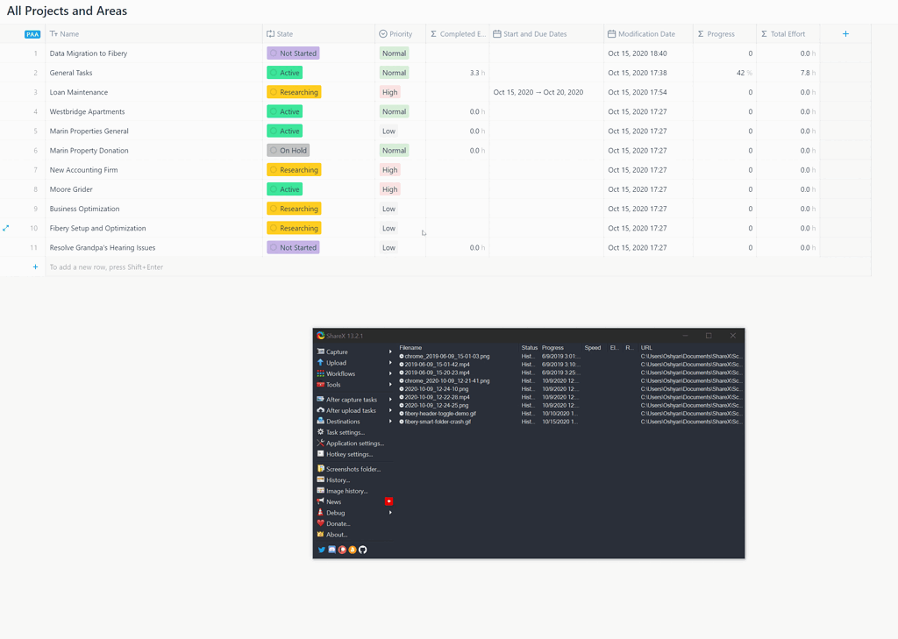Open ShareX Image history
Screen dimensions: 898x639
344,491
